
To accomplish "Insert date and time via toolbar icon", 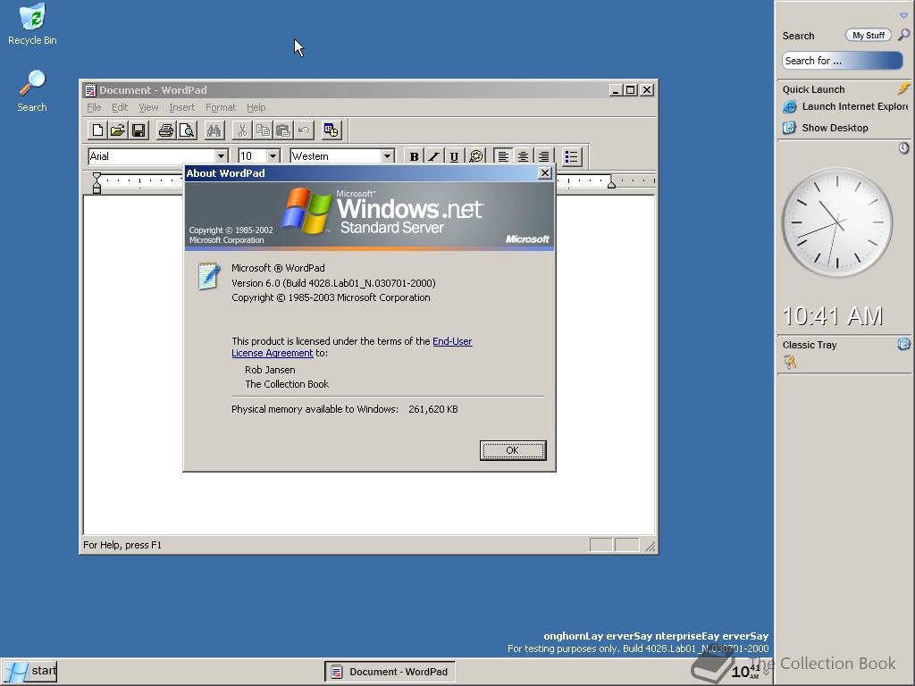I will pyautogui.click(x=331, y=130).
